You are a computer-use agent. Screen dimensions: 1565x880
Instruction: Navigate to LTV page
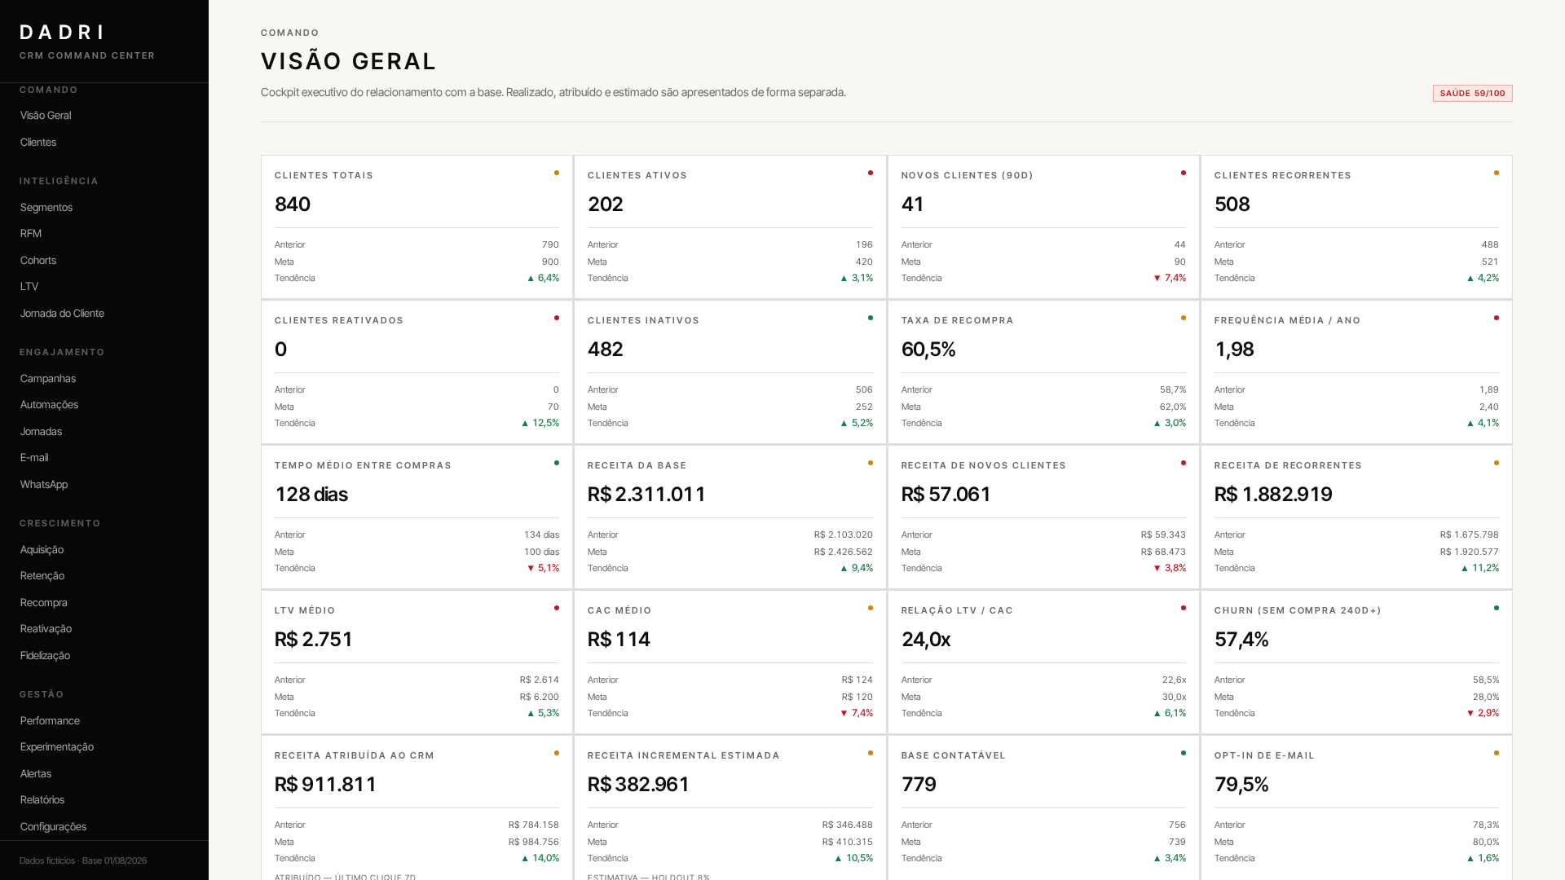tap(29, 287)
